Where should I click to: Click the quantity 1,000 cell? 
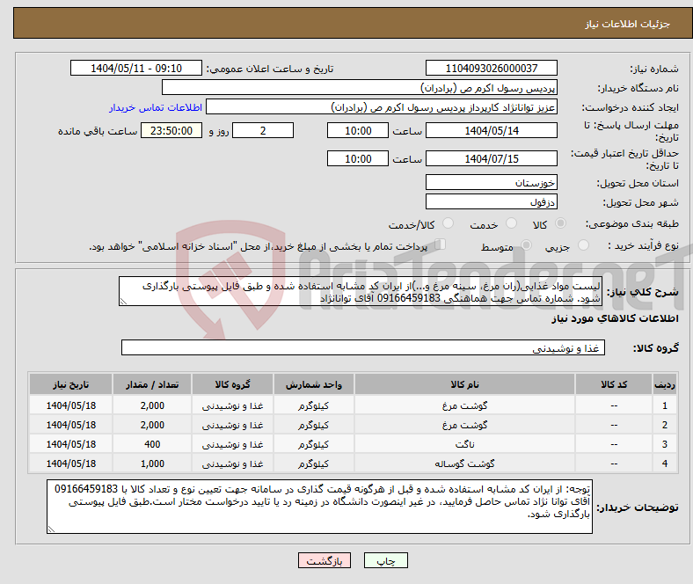coord(152,464)
